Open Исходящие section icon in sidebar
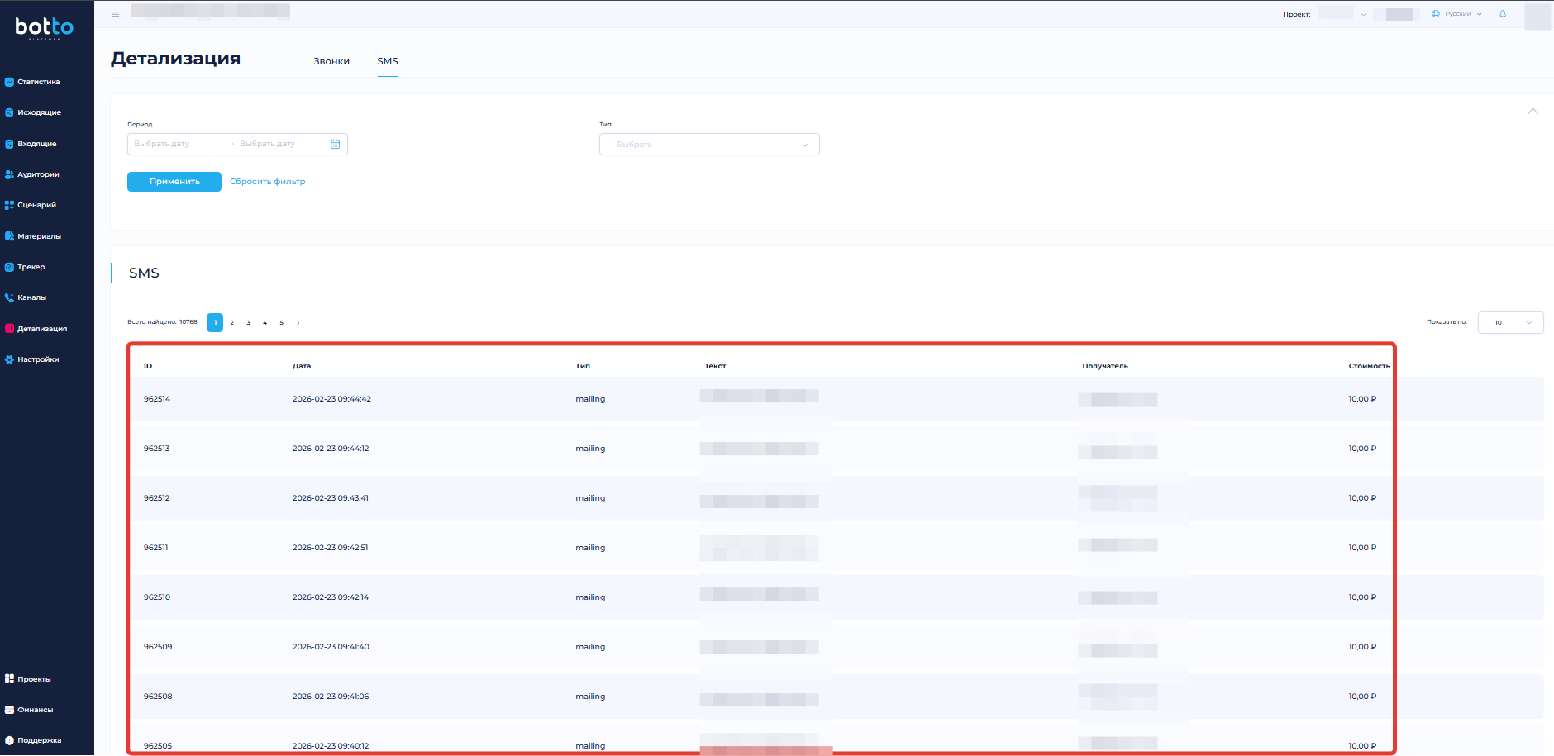Viewport: 1554px width, 756px height. (x=9, y=112)
